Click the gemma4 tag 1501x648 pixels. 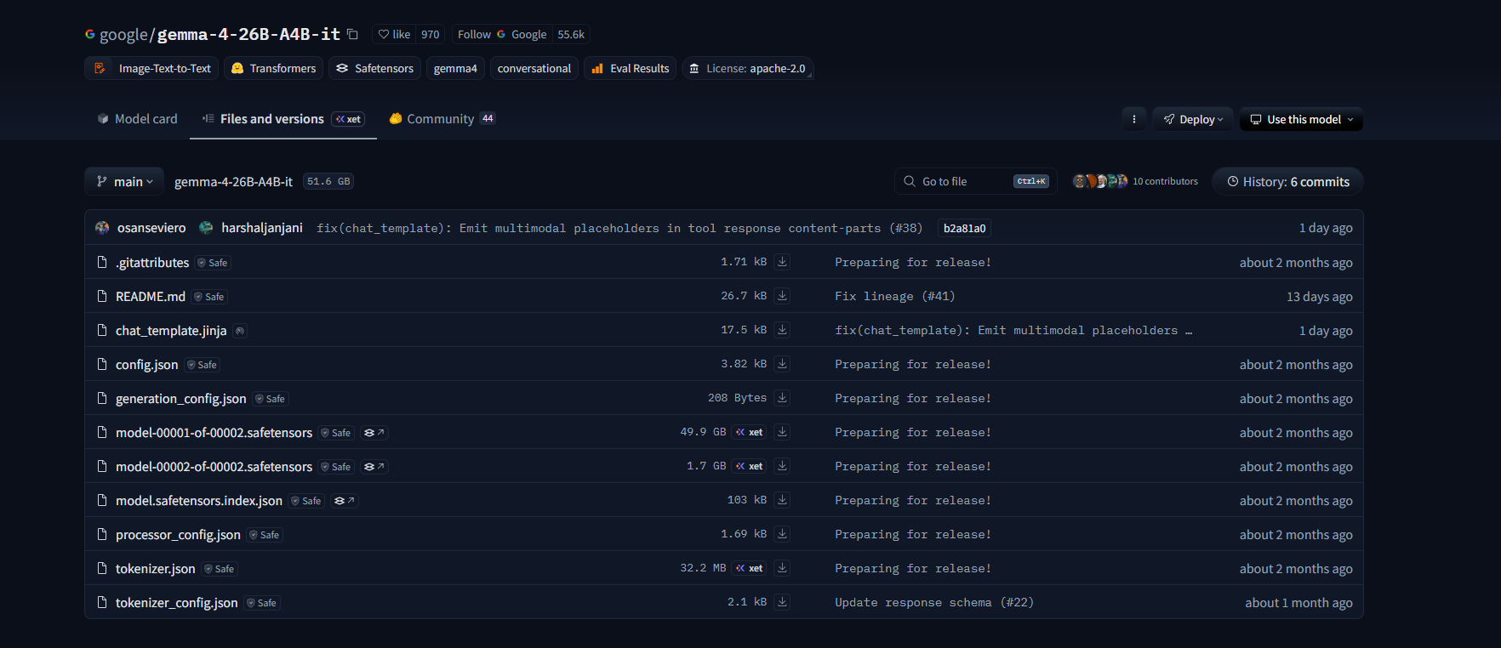point(455,68)
